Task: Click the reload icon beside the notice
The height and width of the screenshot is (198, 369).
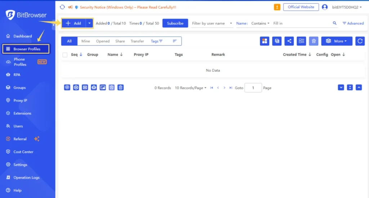Action: pos(62,7)
